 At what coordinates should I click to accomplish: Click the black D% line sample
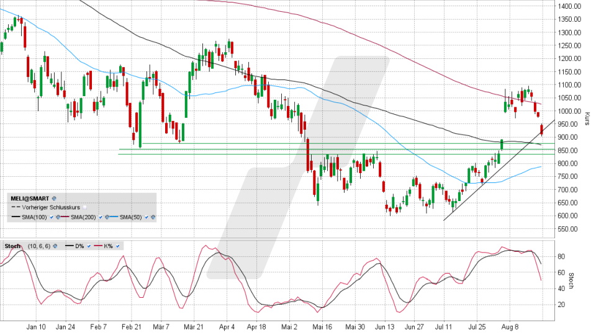69,246
